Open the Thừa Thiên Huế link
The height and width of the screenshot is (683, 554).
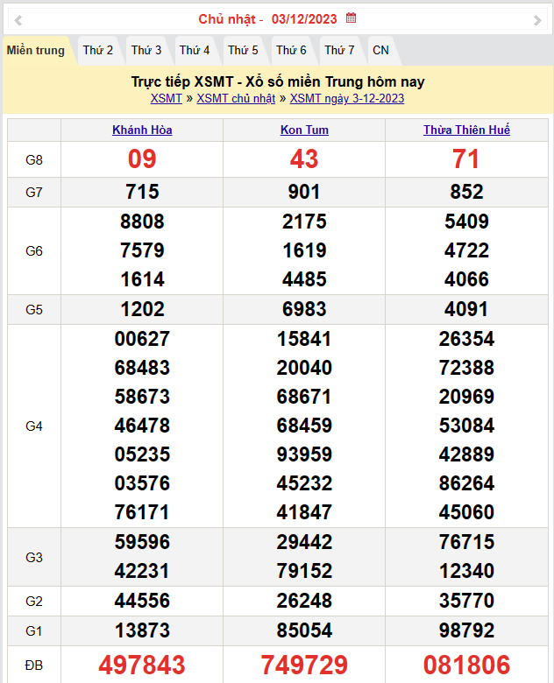(466, 130)
